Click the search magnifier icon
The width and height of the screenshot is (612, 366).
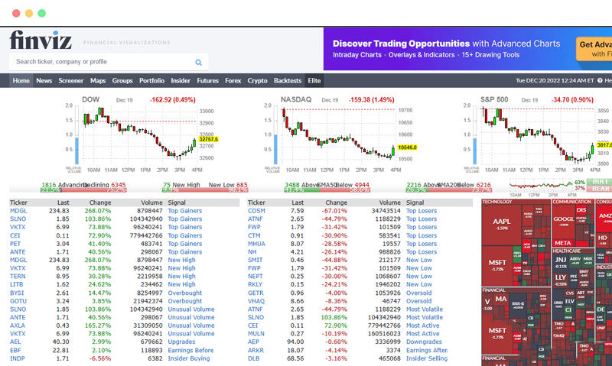coord(198,63)
